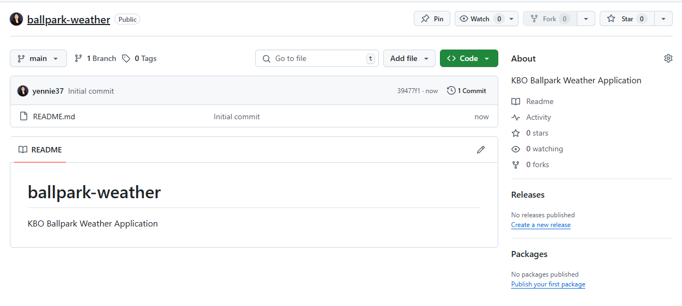Select the README tab

40,150
